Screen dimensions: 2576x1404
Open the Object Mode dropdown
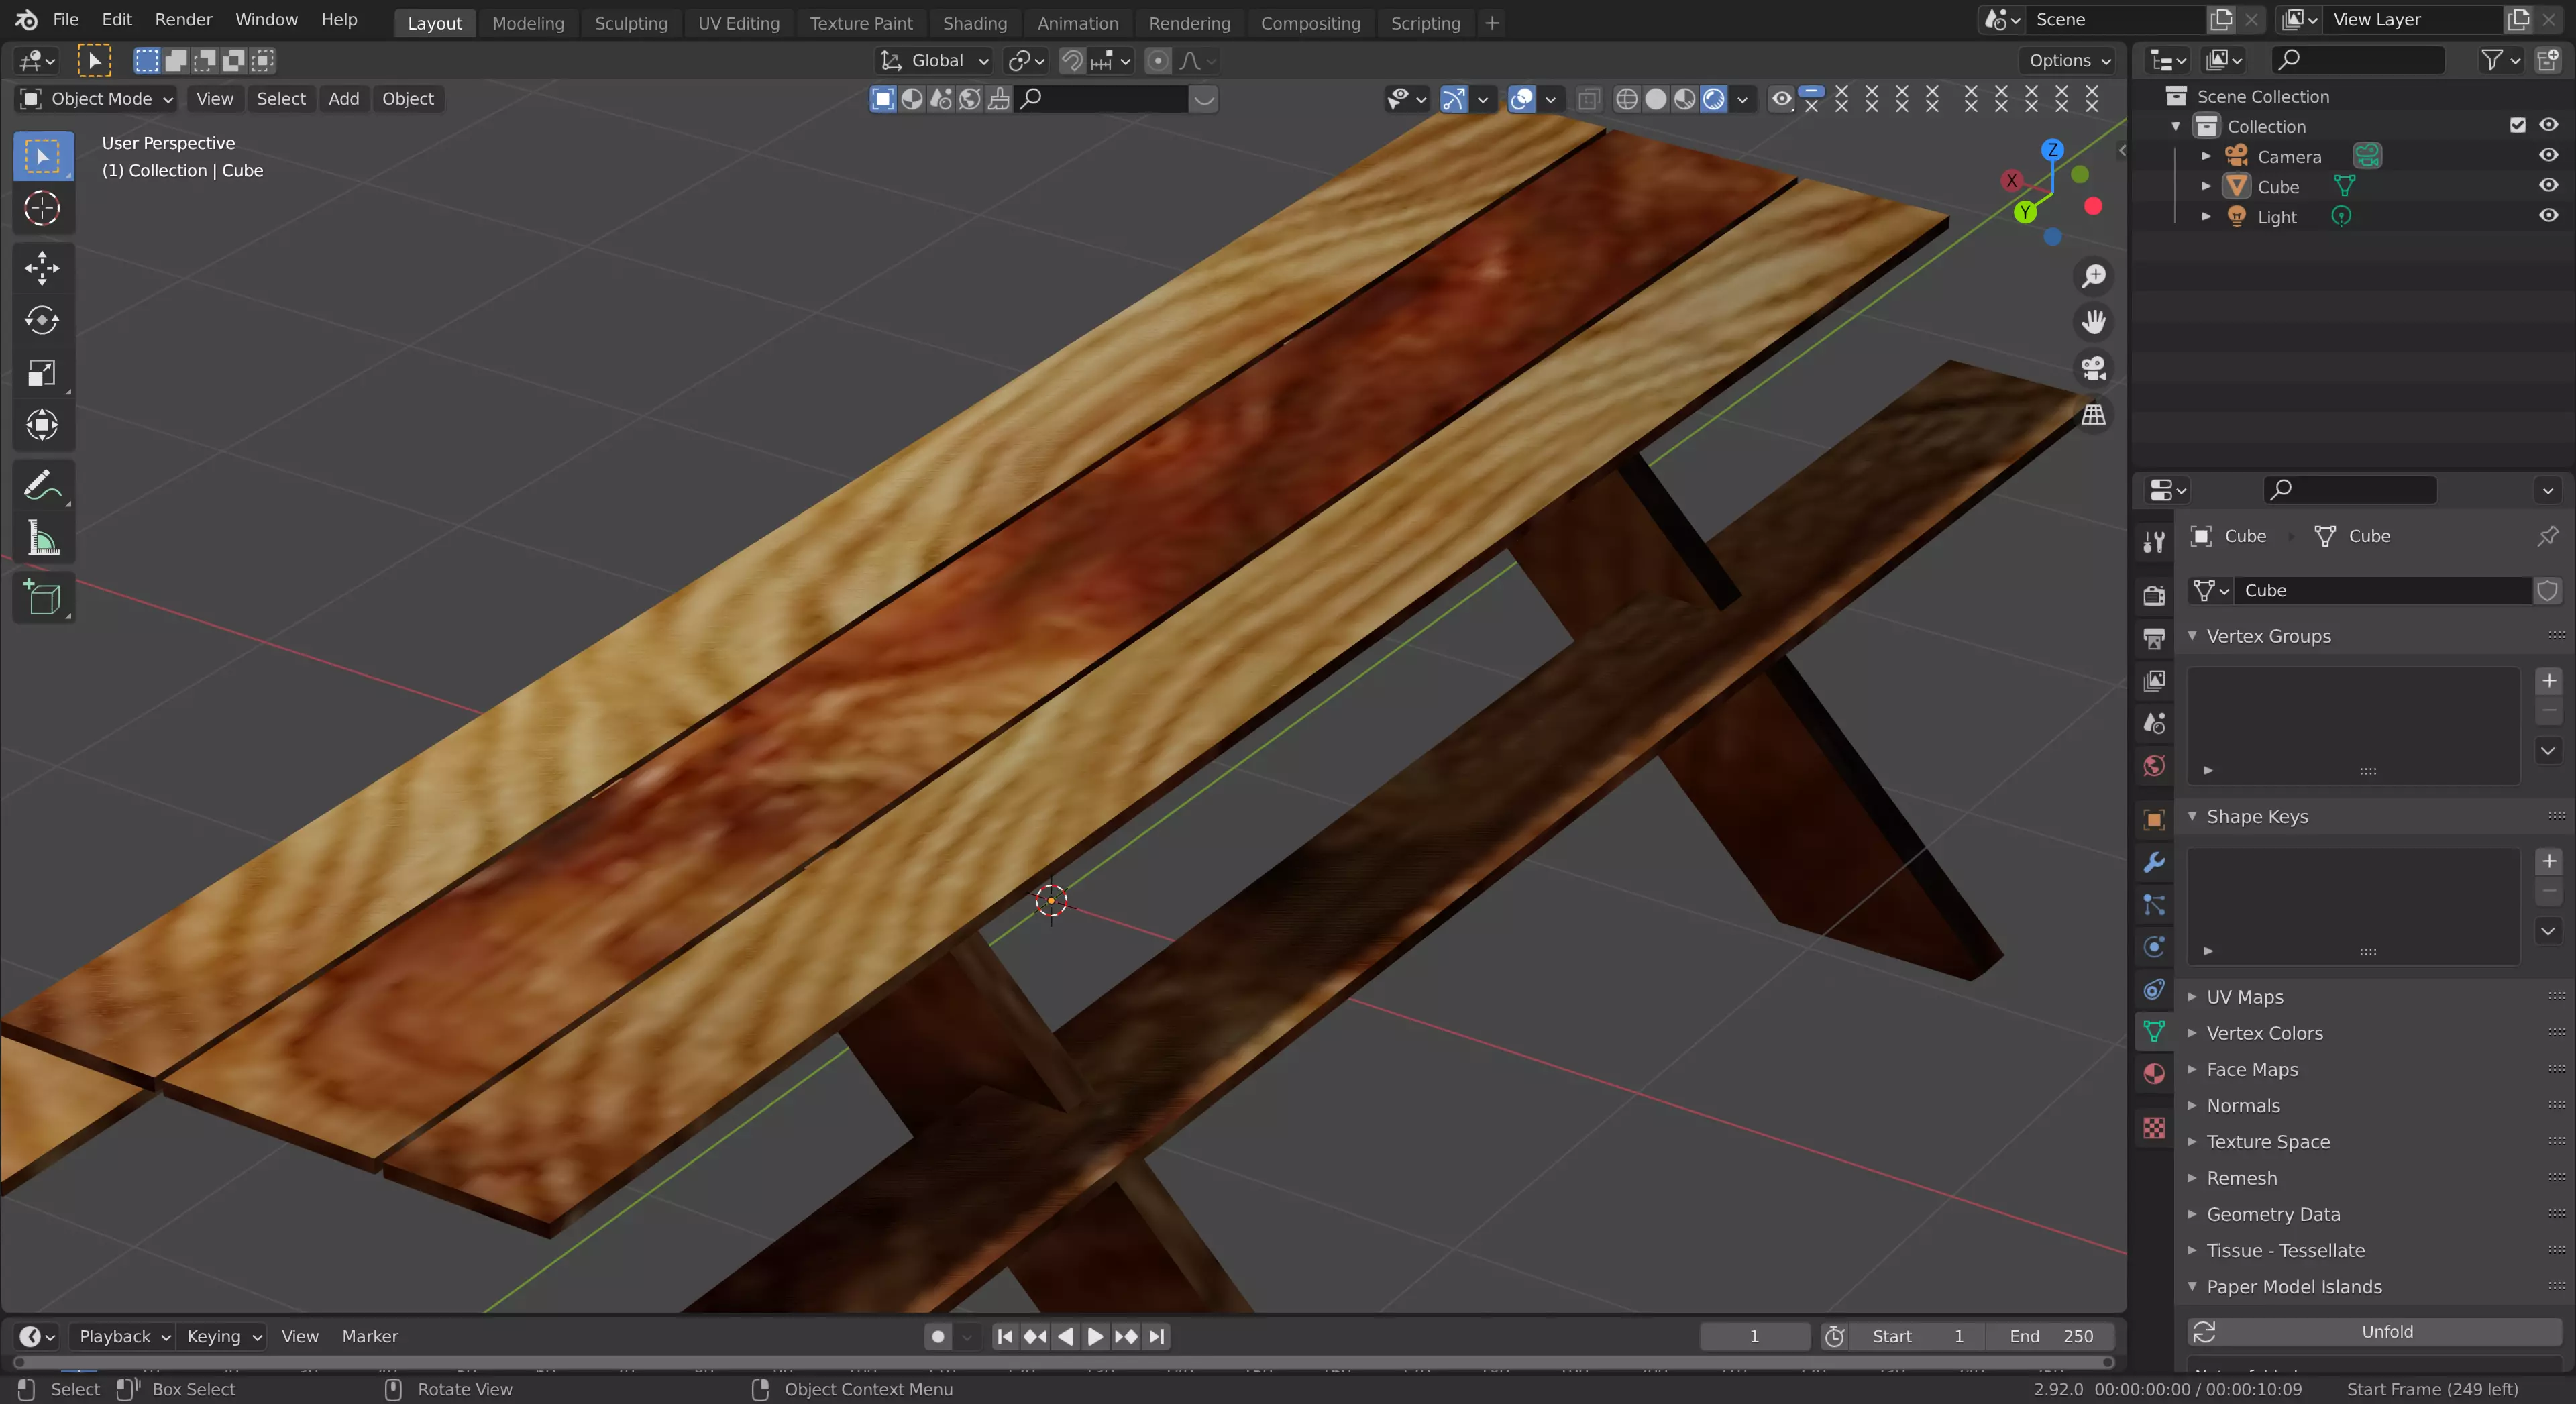[97, 98]
